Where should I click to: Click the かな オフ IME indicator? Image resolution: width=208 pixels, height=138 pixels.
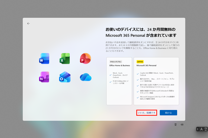206,129
